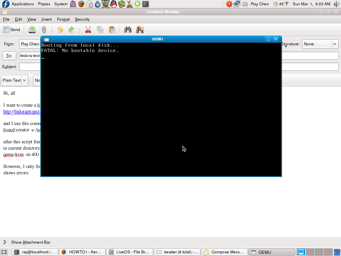Open the File menu
Screen dimensions: 341x256
point(6,19)
